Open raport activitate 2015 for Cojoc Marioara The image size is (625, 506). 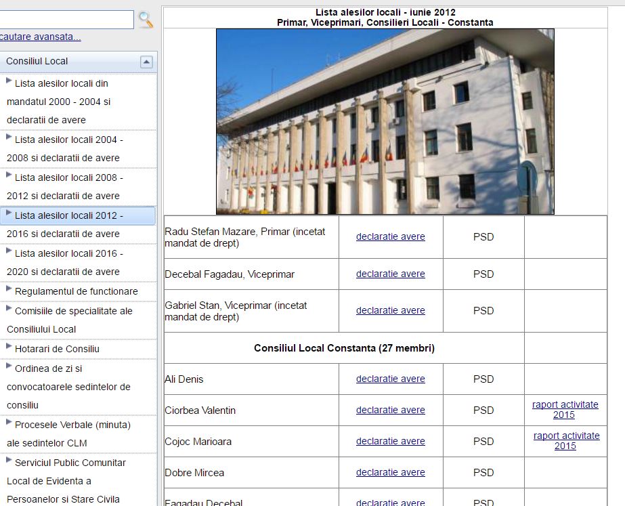click(x=566, y=441)
